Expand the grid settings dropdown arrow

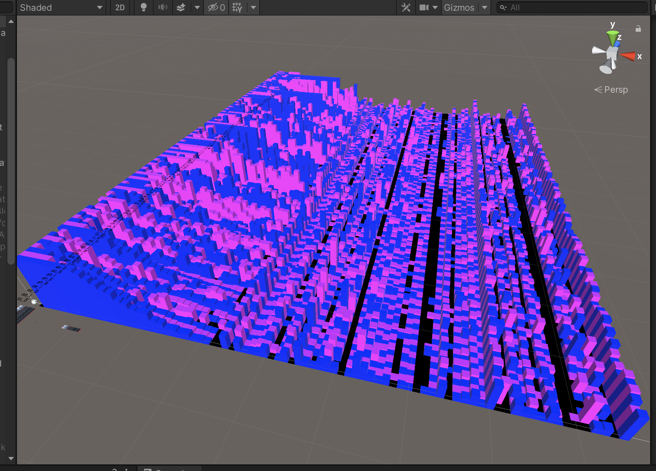tap(253, 7)
